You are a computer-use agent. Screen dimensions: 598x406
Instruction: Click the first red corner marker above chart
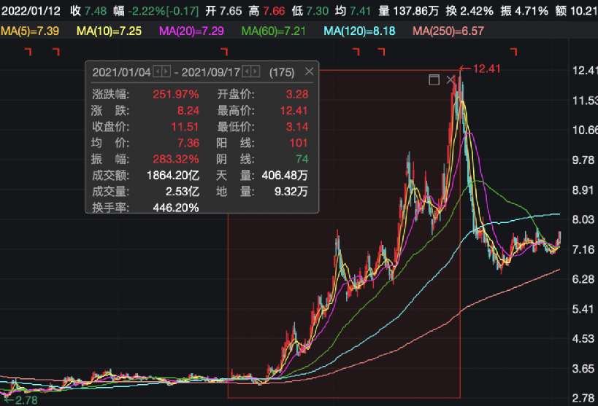[28, 52]
